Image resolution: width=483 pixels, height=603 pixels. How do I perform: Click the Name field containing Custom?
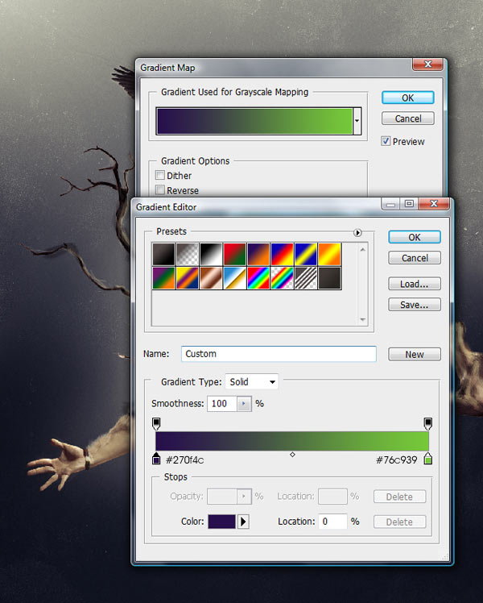(x=279, y=354)
